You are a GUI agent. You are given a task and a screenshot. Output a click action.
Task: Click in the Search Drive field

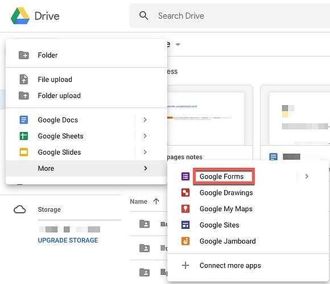pyautogui.click(x=230, y=16)
